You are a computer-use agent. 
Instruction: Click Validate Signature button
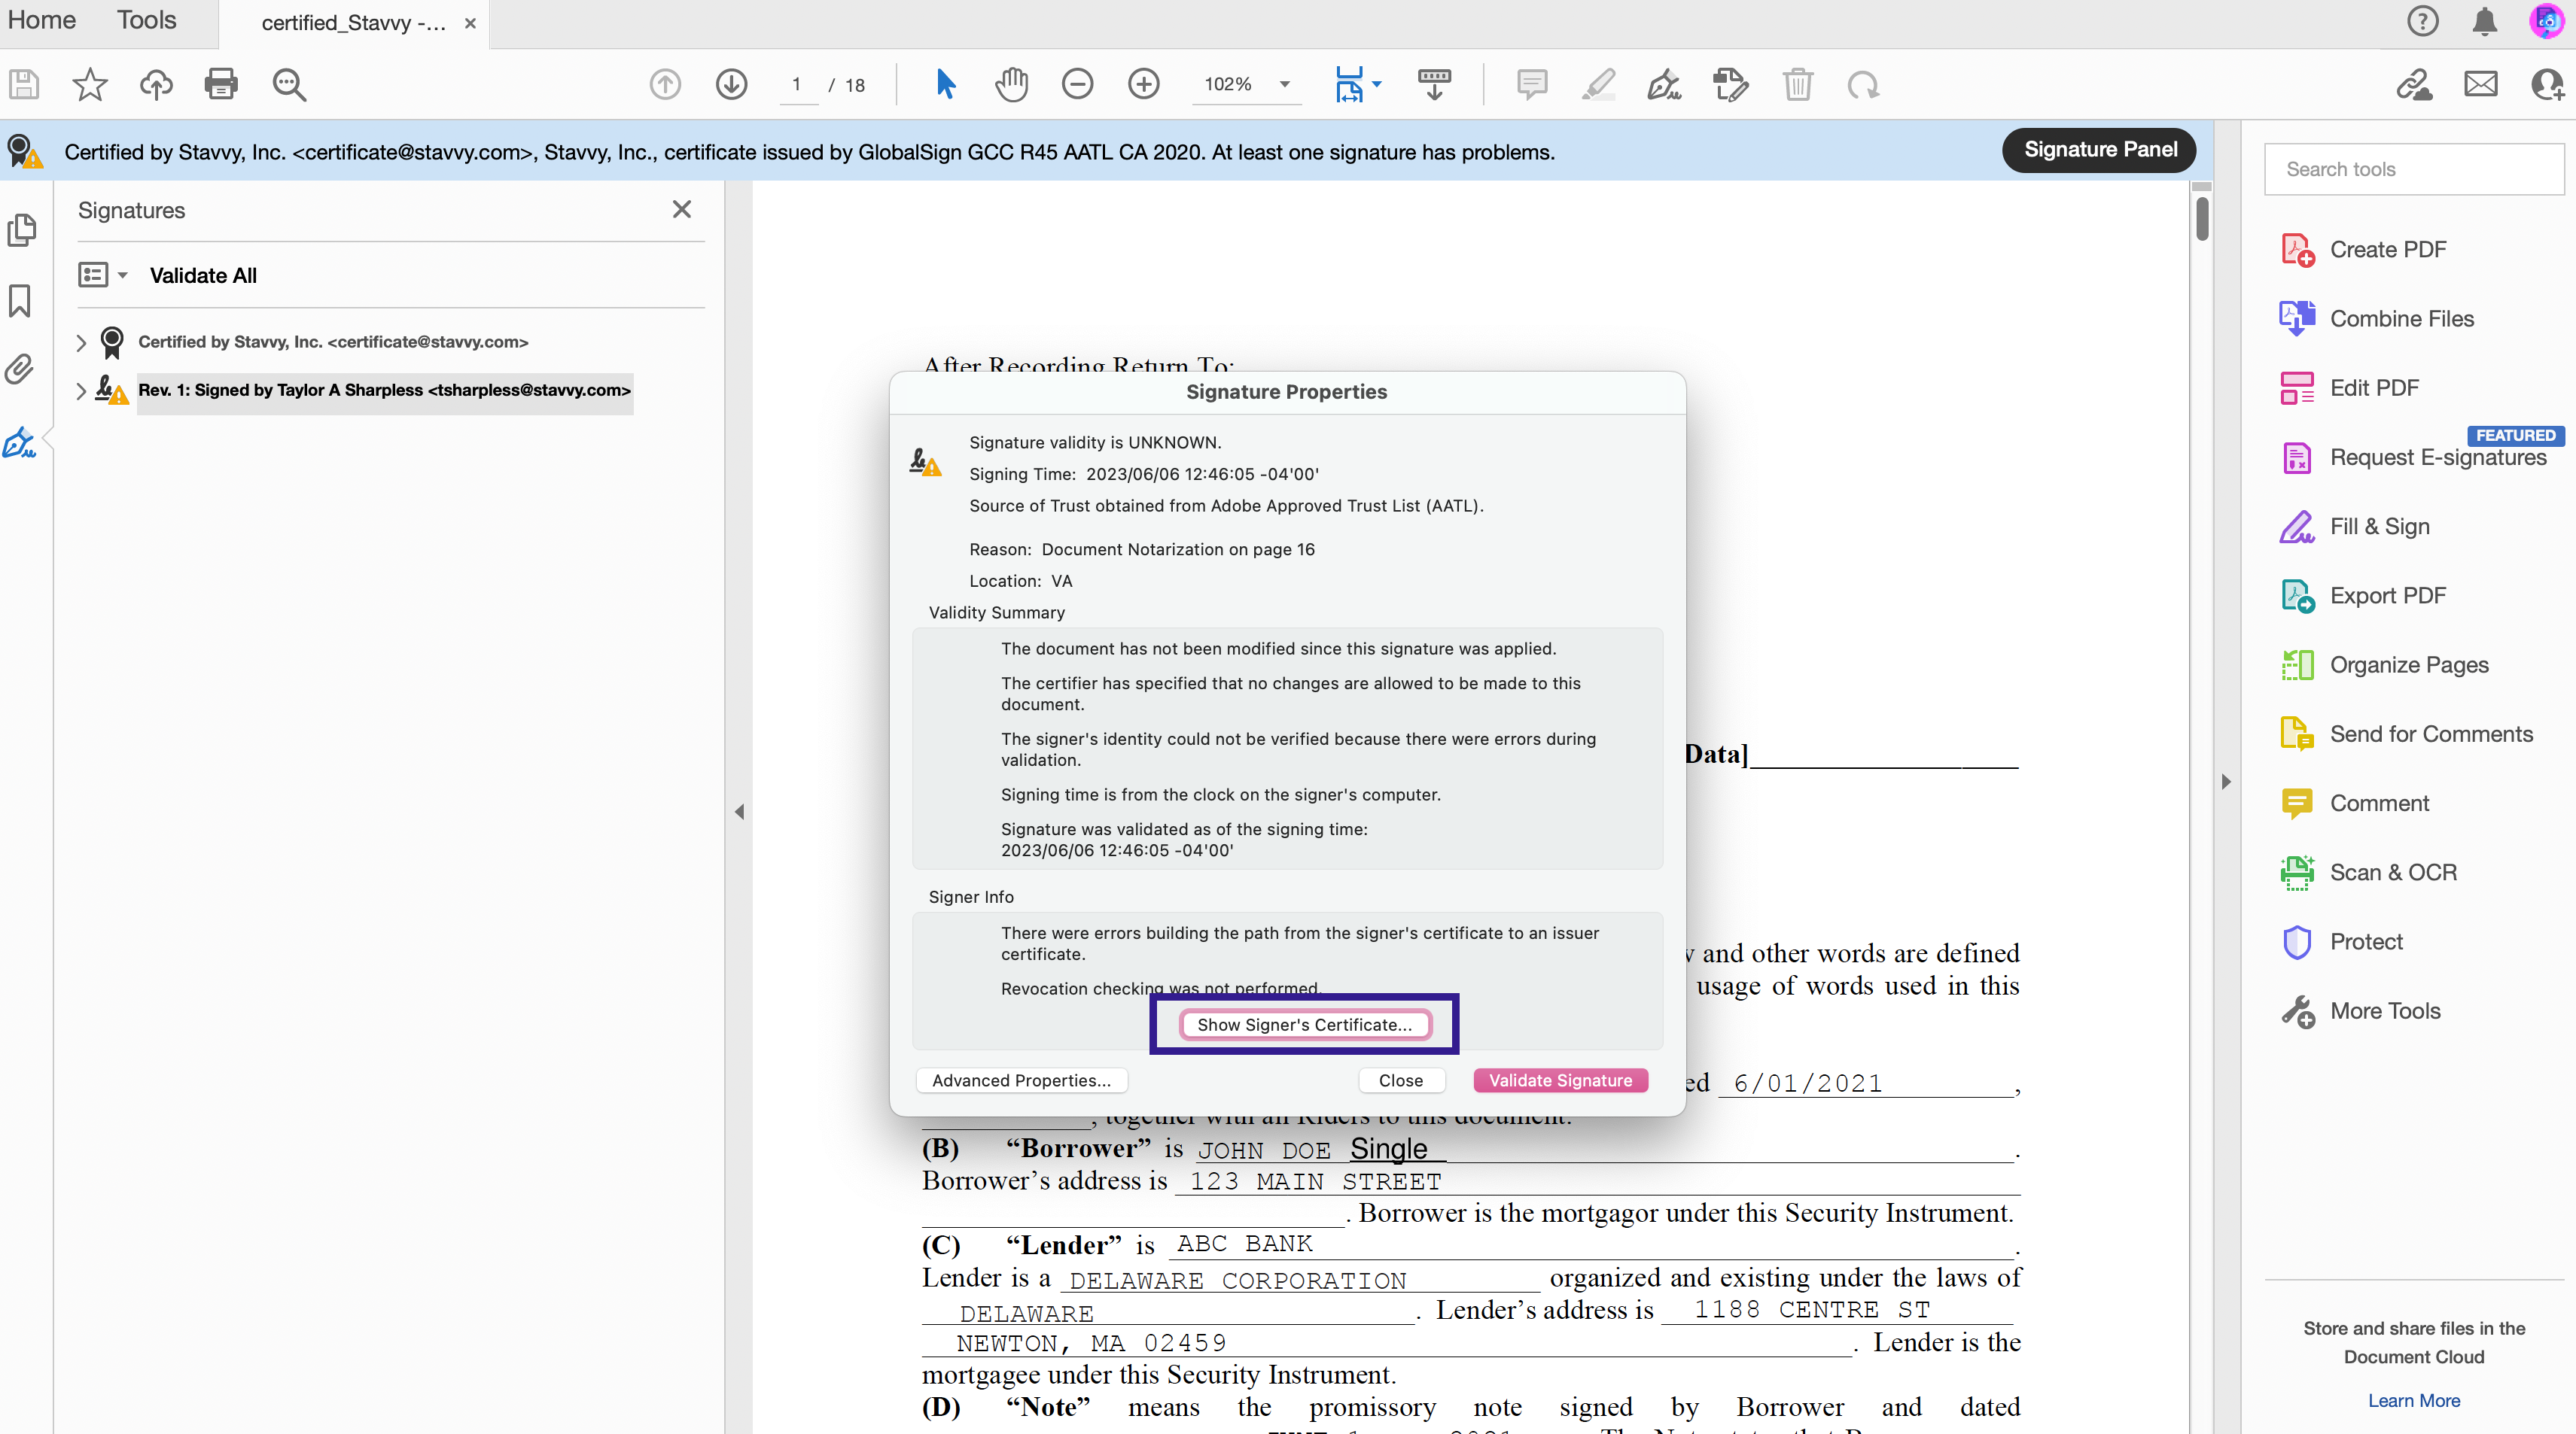pyautogui.click(x=1560, y=1080)
